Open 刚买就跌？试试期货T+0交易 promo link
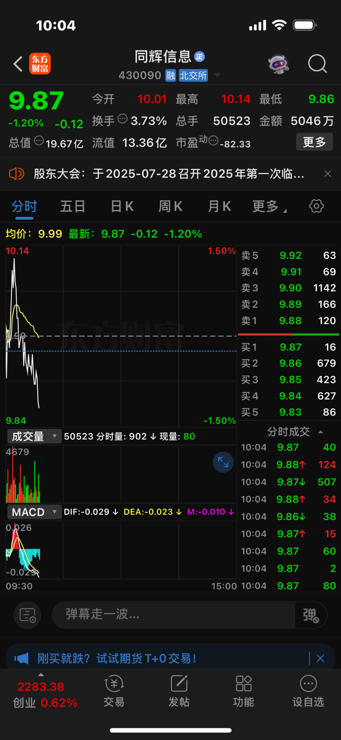The image size is (341, 740). pyautogui.click(x=117, y=659)
